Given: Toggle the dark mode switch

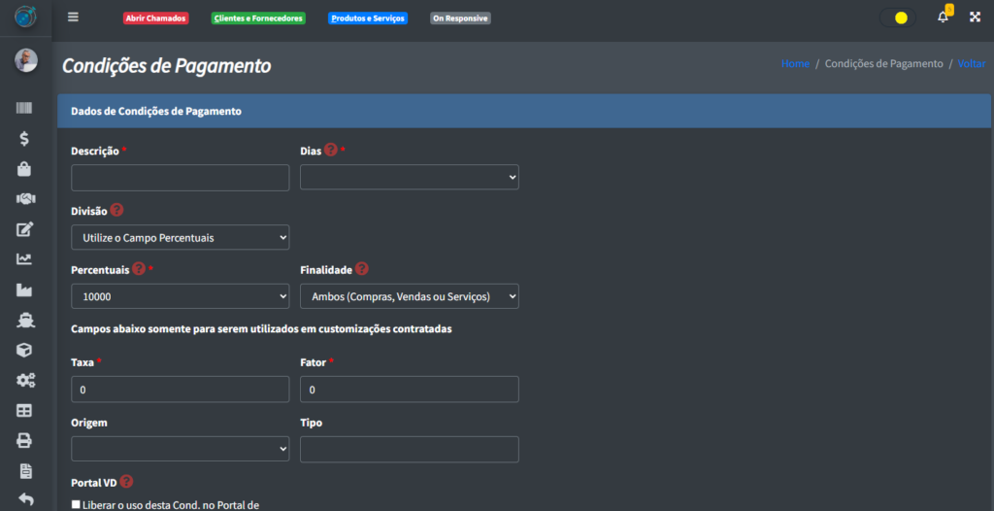Looking at the screenshot, I should 898,17.
